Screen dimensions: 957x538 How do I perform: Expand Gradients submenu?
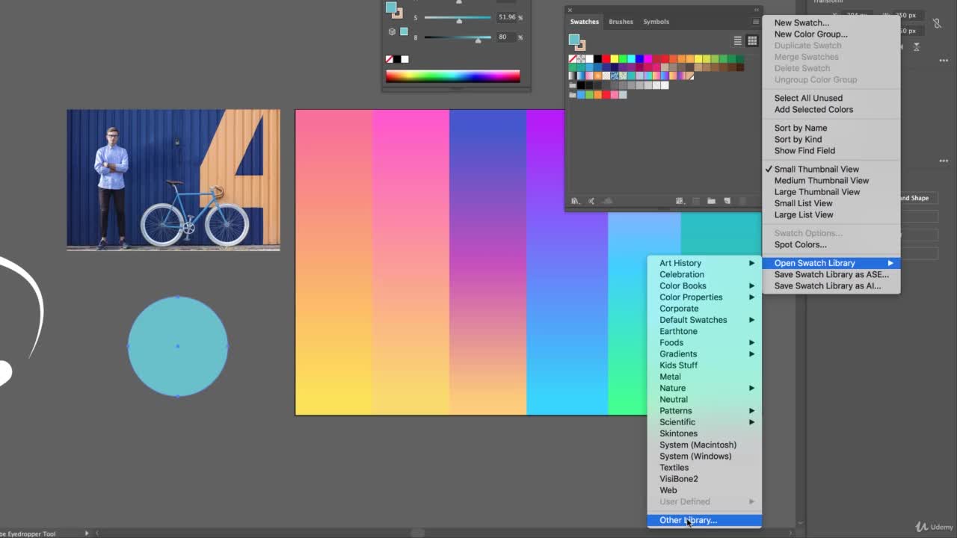coord(704,354)
